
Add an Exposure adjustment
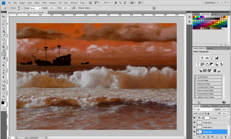point(216,58)
